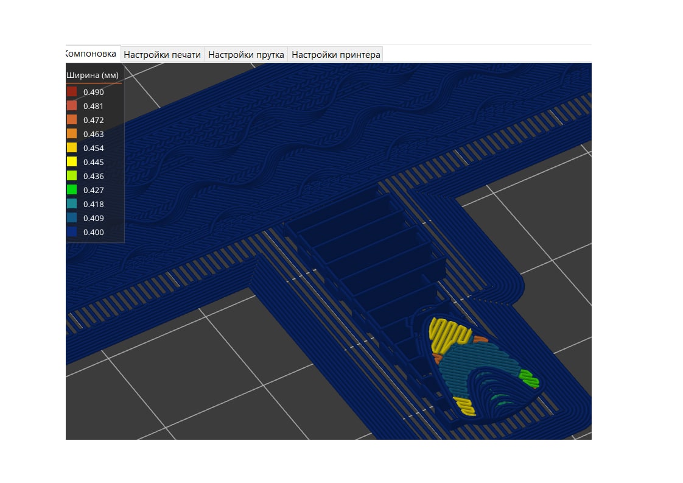Click the 0.427 legend value

[94, 190]
